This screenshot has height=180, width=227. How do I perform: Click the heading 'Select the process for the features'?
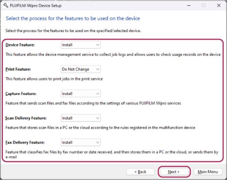[x=73, y=19]
